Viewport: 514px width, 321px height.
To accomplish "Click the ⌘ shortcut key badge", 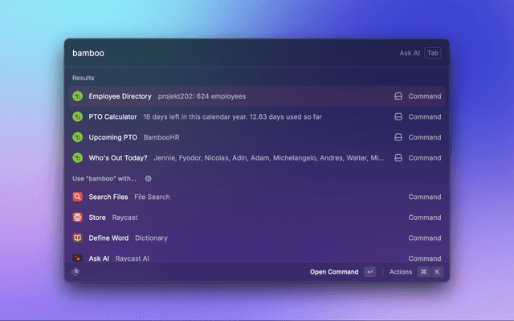I will pyautogui.click(x=423, y=272).
